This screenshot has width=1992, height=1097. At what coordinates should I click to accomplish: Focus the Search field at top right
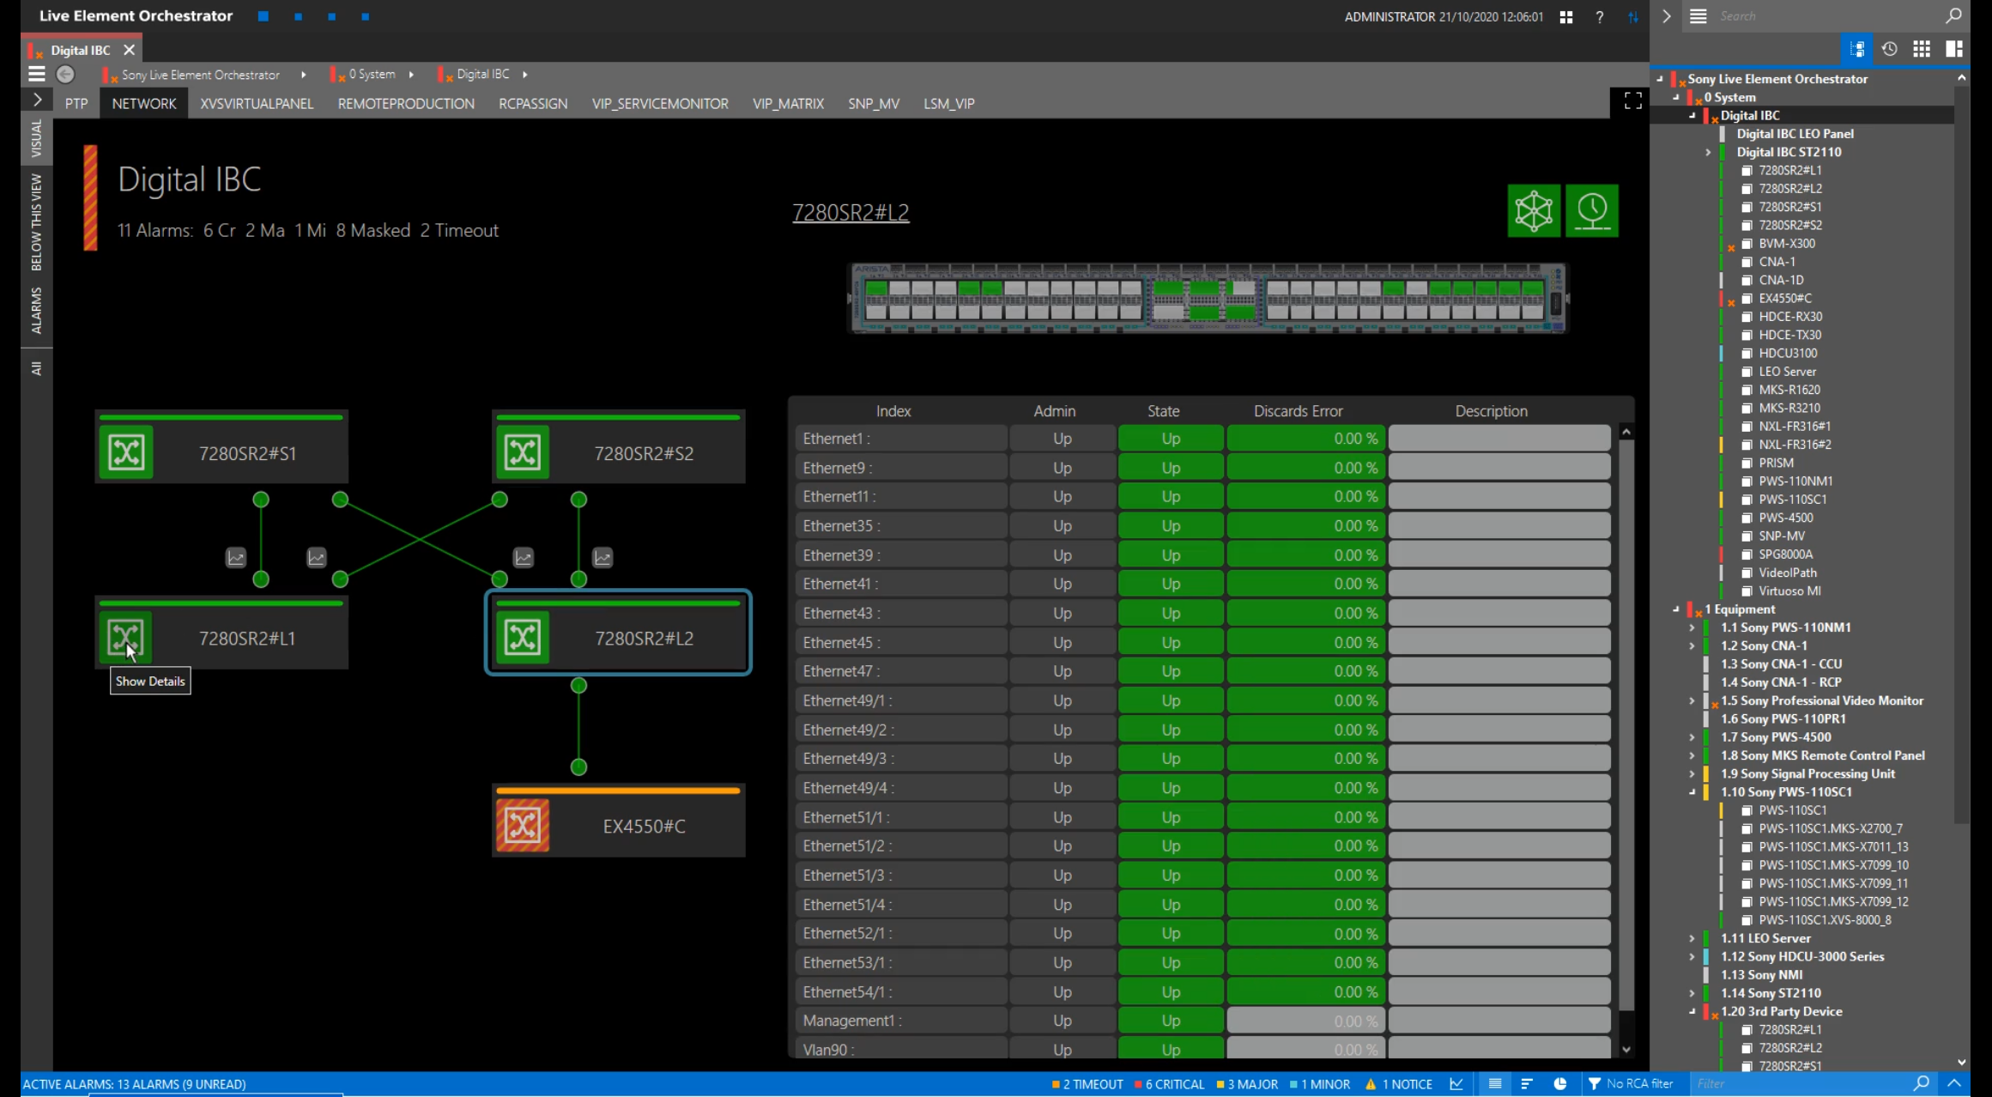[1828, 16]
